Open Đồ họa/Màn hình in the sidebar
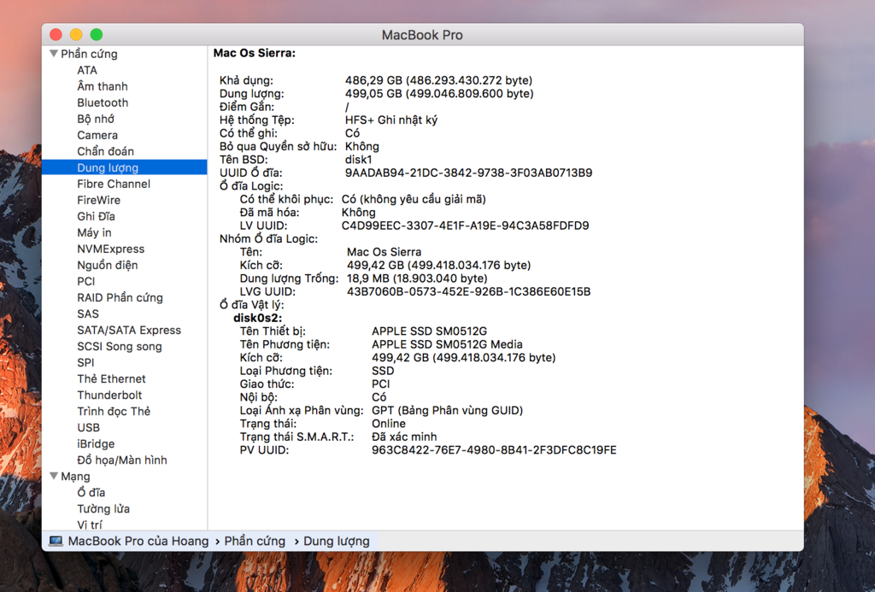The height and width of the screenshot is (592, 875). pyautogui.click(x=121, y=460)
